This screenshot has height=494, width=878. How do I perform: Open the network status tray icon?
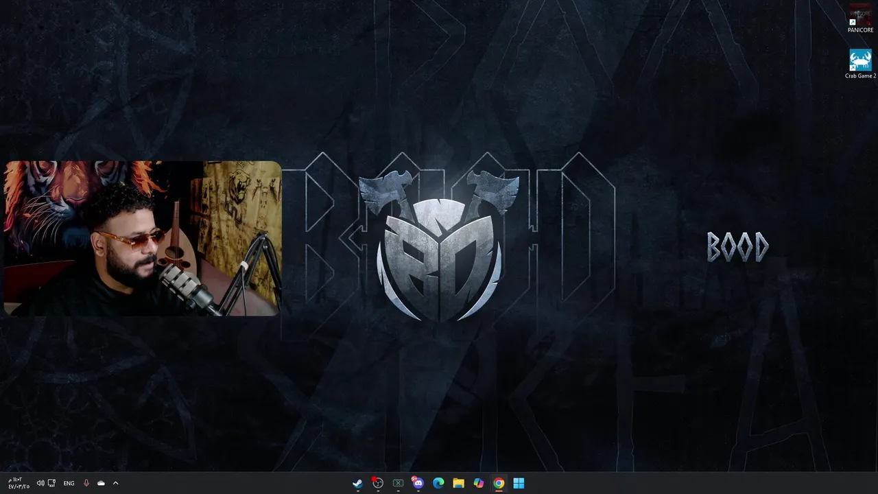[51, 483]
